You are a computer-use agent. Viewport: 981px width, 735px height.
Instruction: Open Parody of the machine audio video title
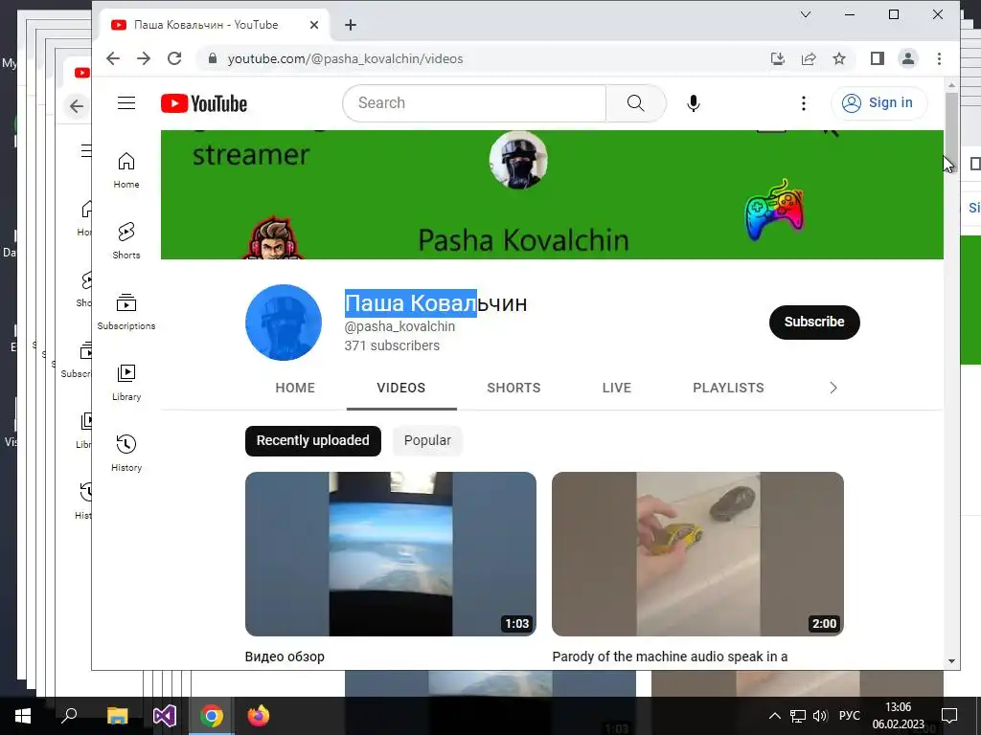pyautogui.click(x=670, y=657)
